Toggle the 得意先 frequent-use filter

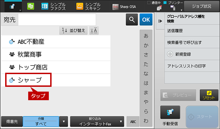point(12,121)
